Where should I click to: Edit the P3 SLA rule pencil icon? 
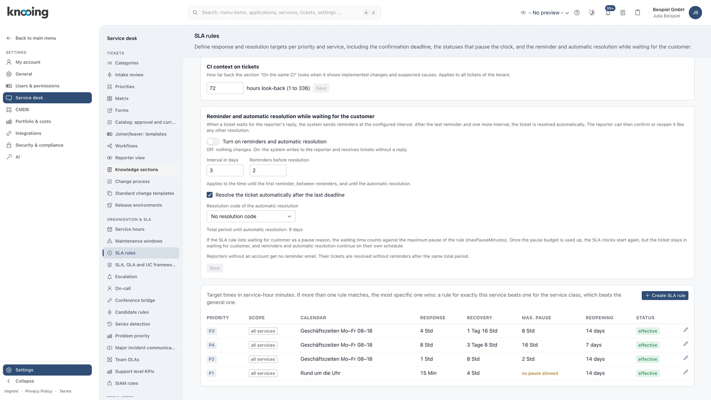[686, 330]
